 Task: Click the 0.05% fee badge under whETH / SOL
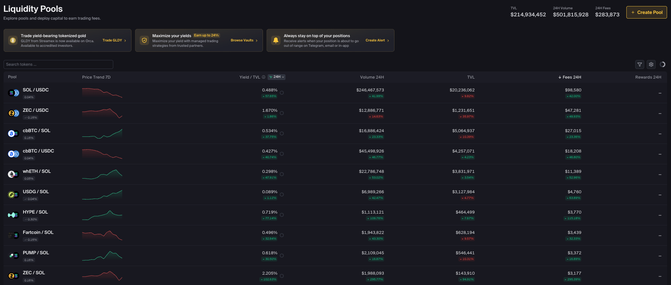pos(29,179)
